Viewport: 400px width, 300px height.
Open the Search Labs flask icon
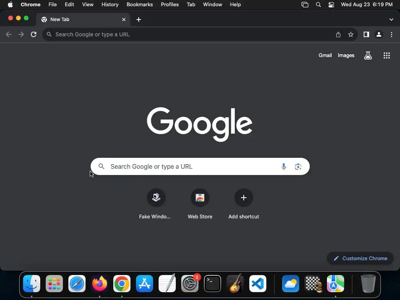368,55
